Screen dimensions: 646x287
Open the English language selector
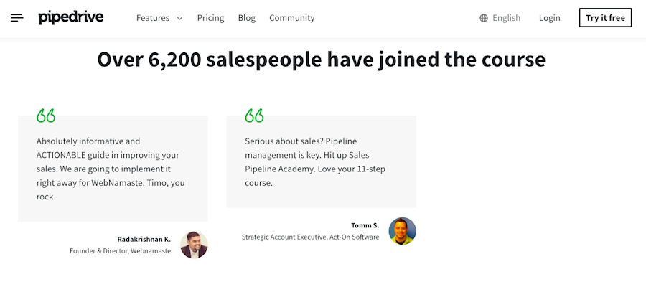tap(506, 18)
